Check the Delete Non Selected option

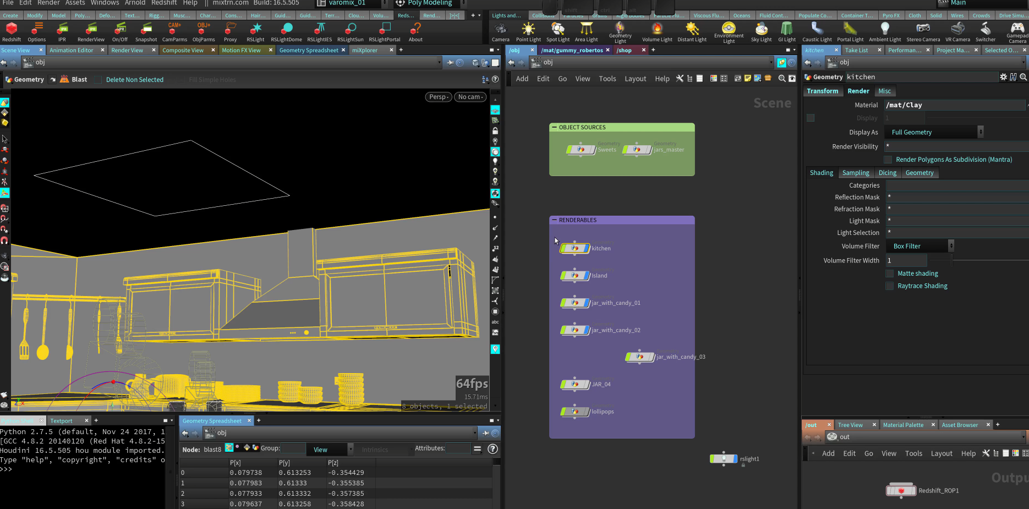(97, 79)
